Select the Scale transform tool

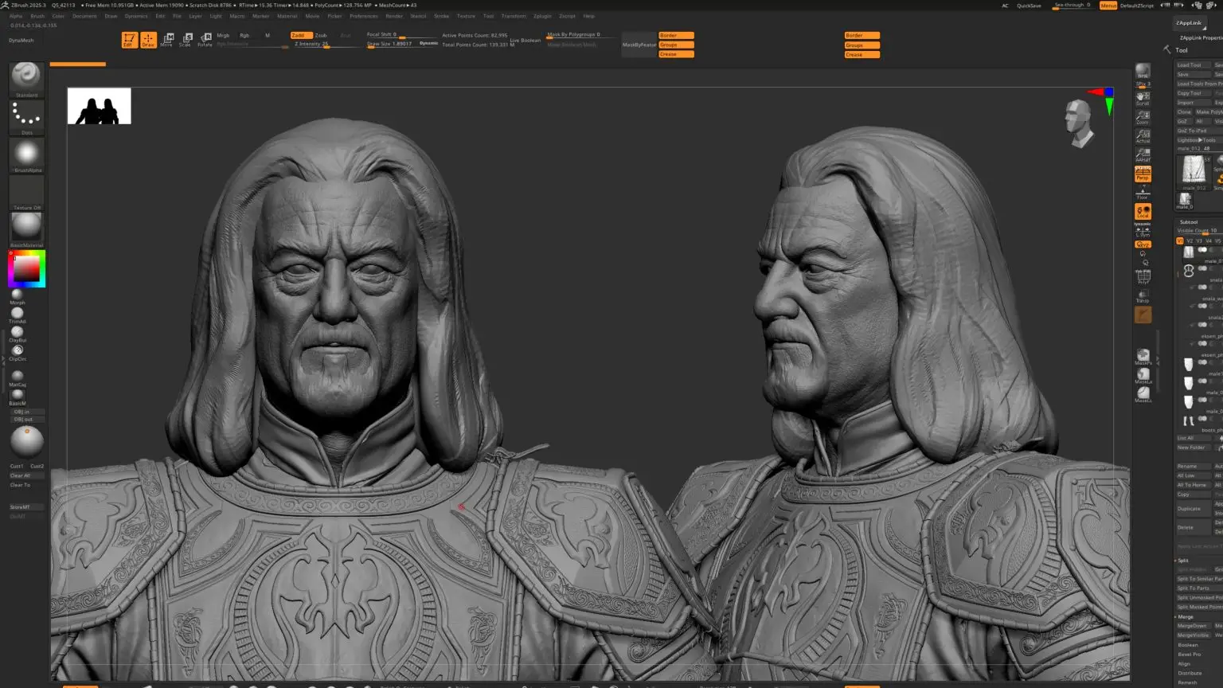(186, 40)
